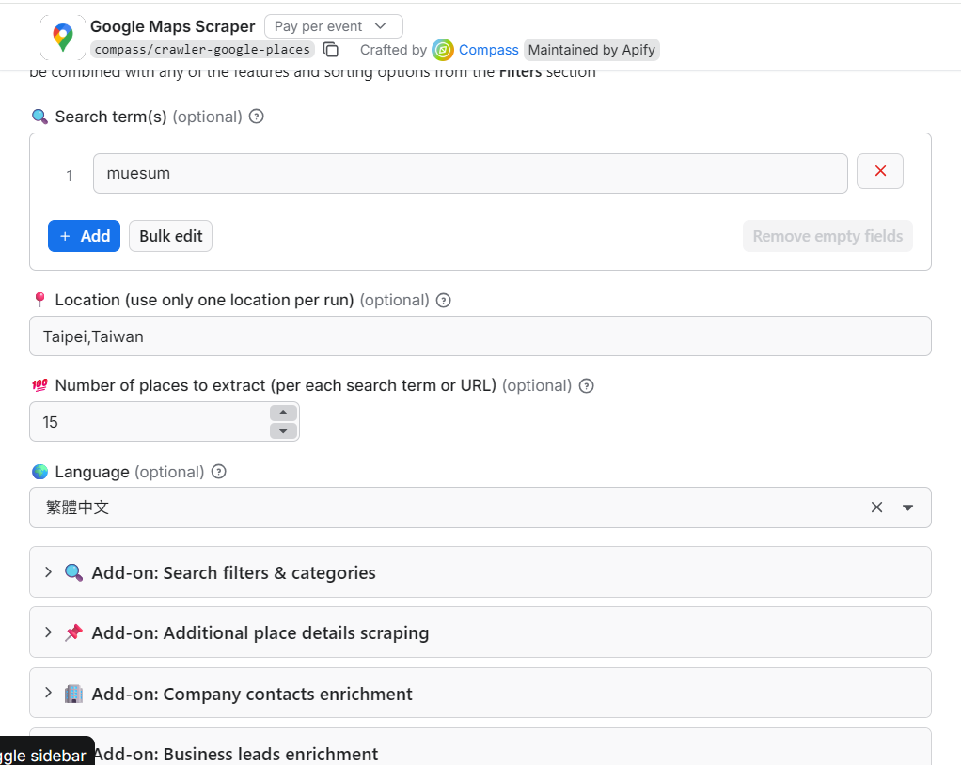This screenshot has width=961, height=765.
Task: Open help tooltip for Location field
Action: tap(443, 300)
